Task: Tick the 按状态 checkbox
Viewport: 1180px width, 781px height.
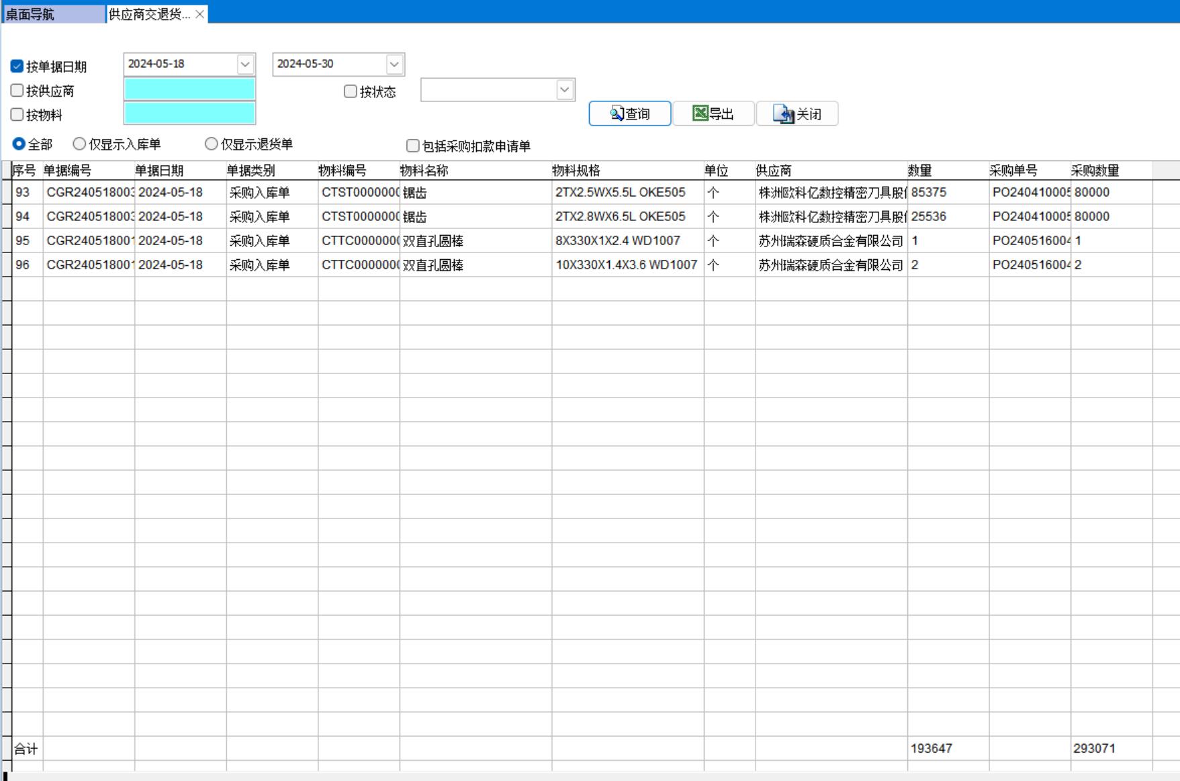Action: (351, 91)
